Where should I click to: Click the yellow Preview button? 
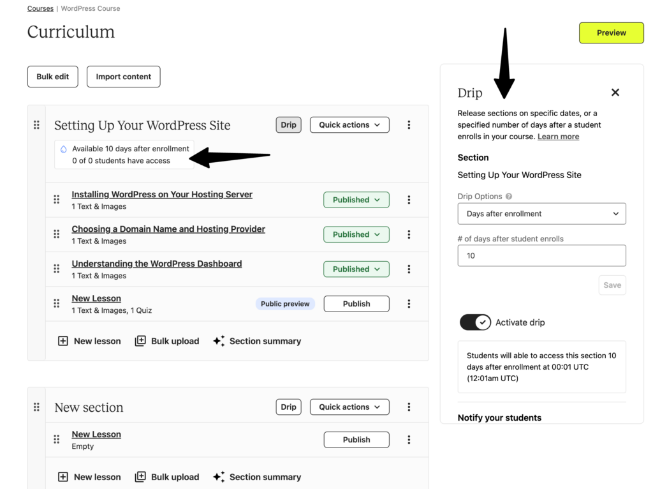pos(612,33)
